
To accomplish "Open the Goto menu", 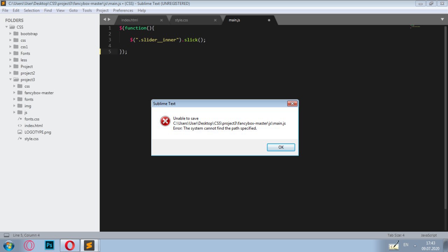I will coord(73,11).
